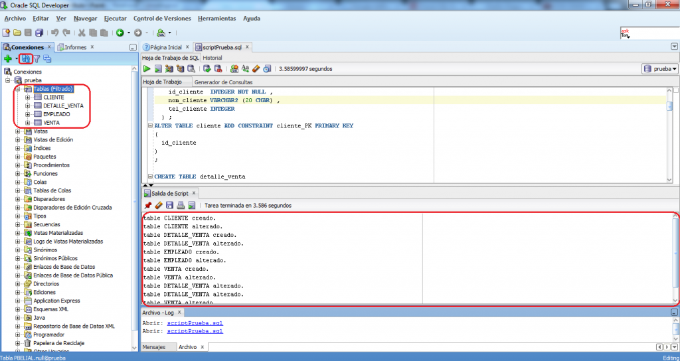Open SQL history clock icon
This screenshot has height=361, width=680.
267,68
